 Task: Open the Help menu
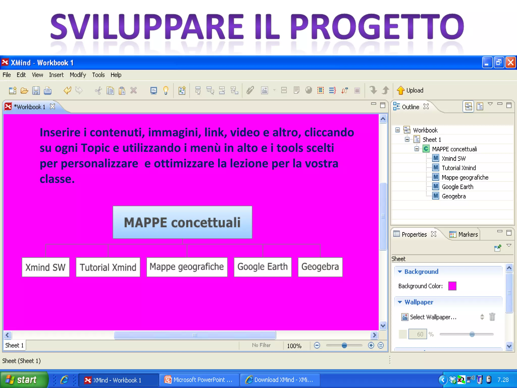tap(116, 75)
